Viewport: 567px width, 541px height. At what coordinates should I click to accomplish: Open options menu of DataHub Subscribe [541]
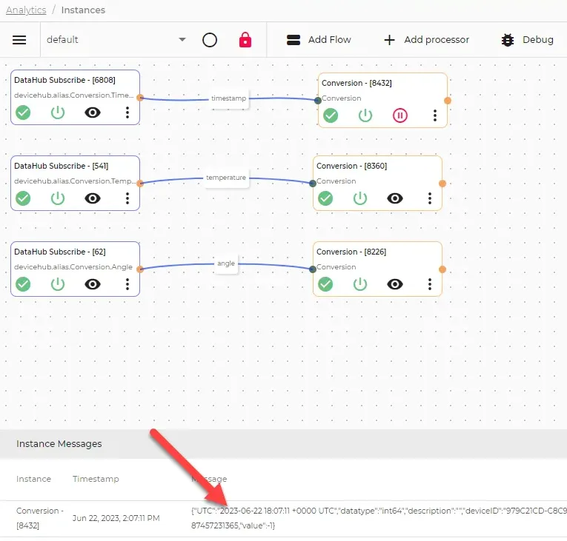click(x=127, y=198)
